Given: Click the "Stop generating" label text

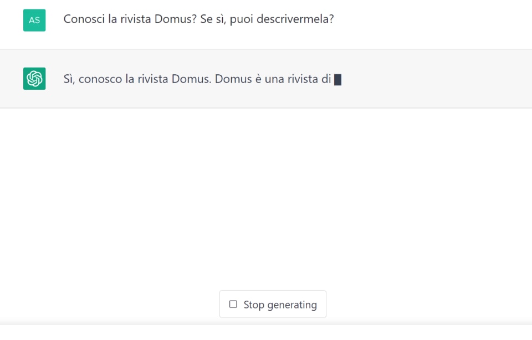Looking at the screenshot, I should (x=280, y=305).
